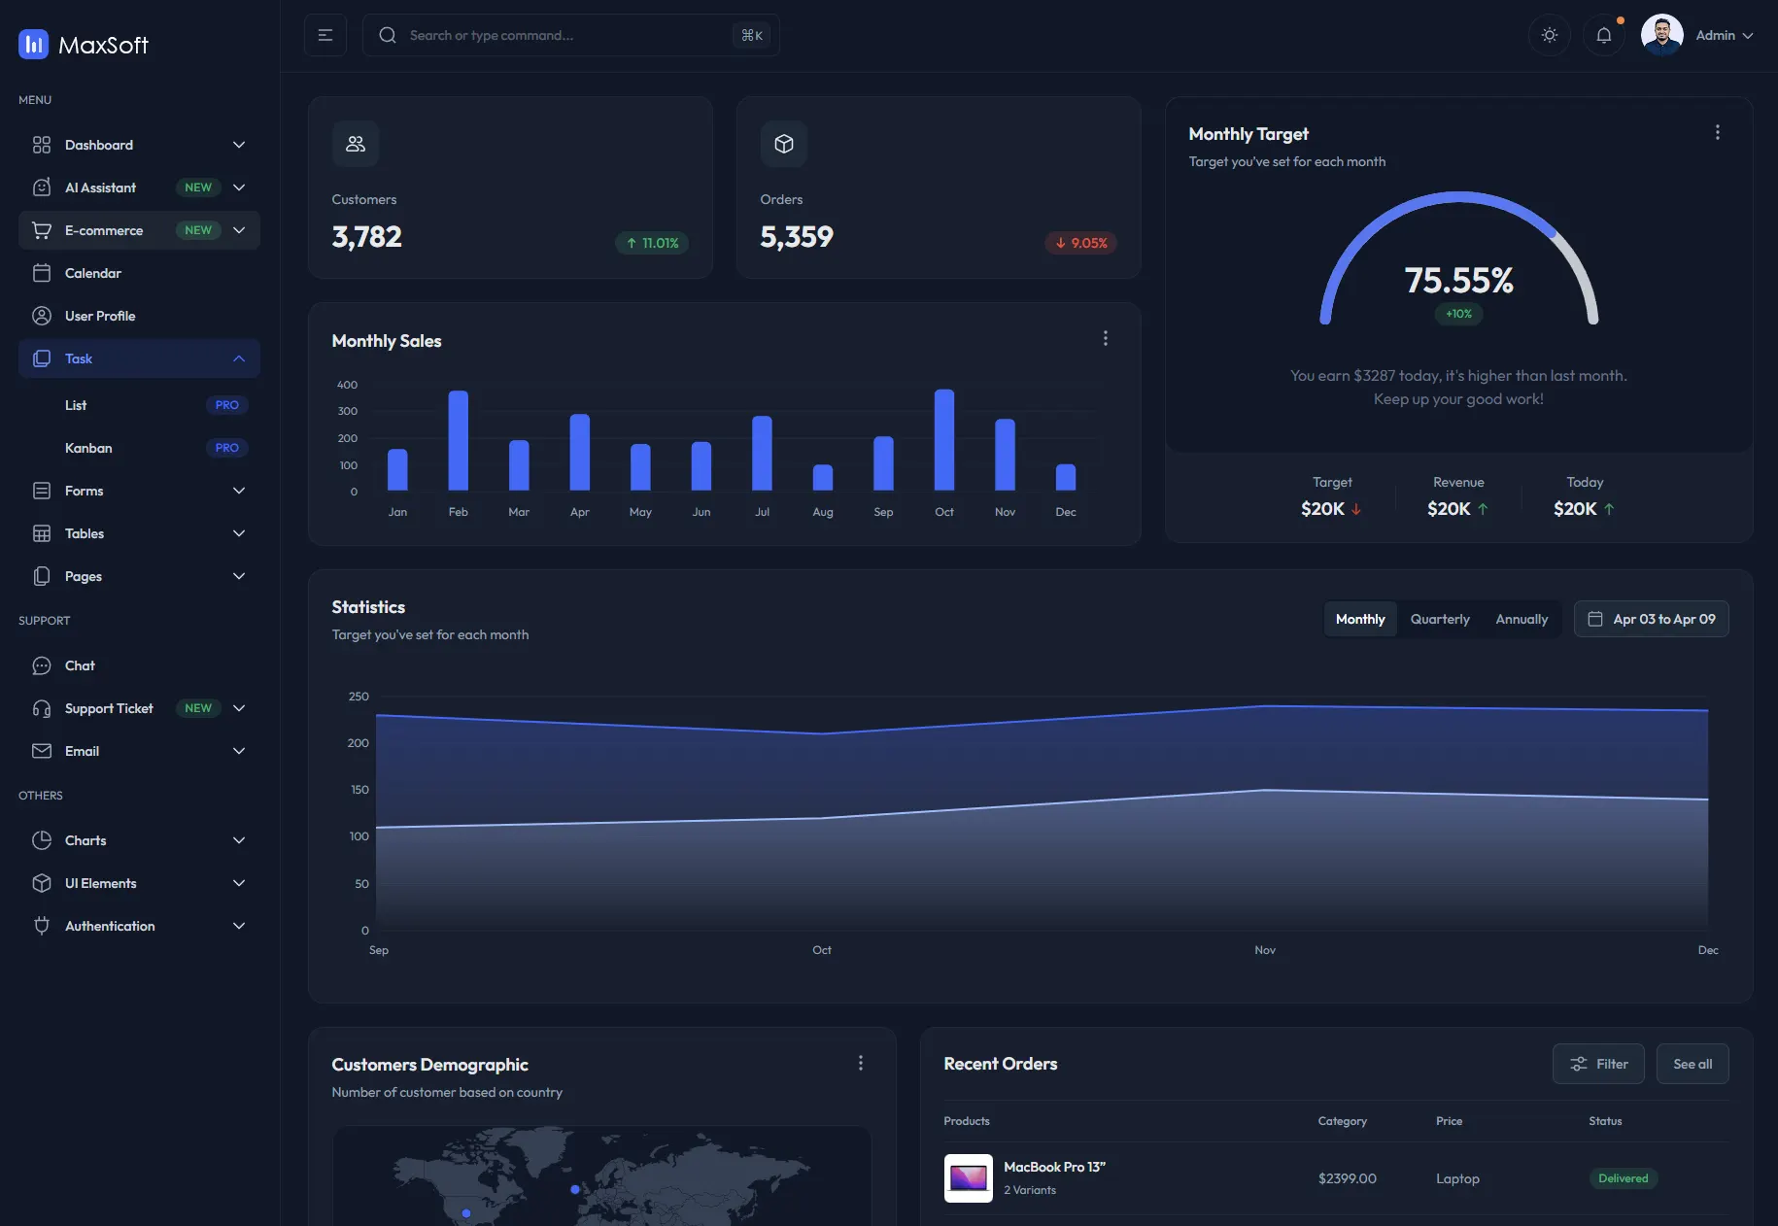
Task: Click the MaxSoft logo icon
Action: 34,44
